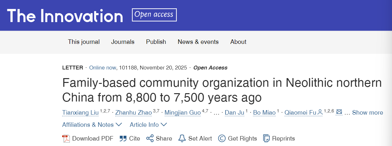Click the Get Rights copyright icon

pyautogui.click(x=222, y=138)
